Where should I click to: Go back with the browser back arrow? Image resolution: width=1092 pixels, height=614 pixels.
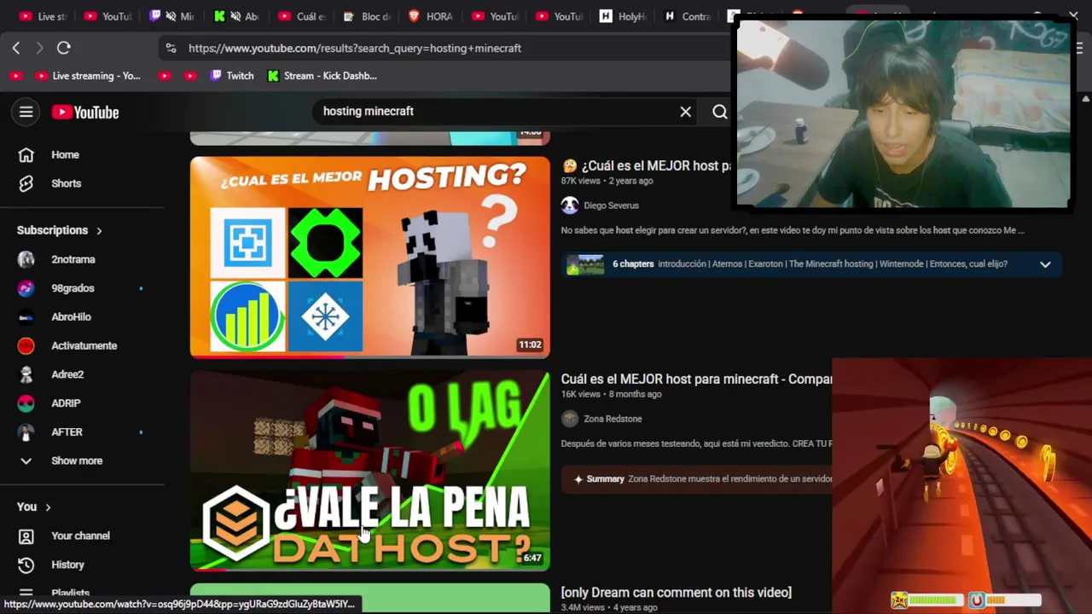coord(16,48)
